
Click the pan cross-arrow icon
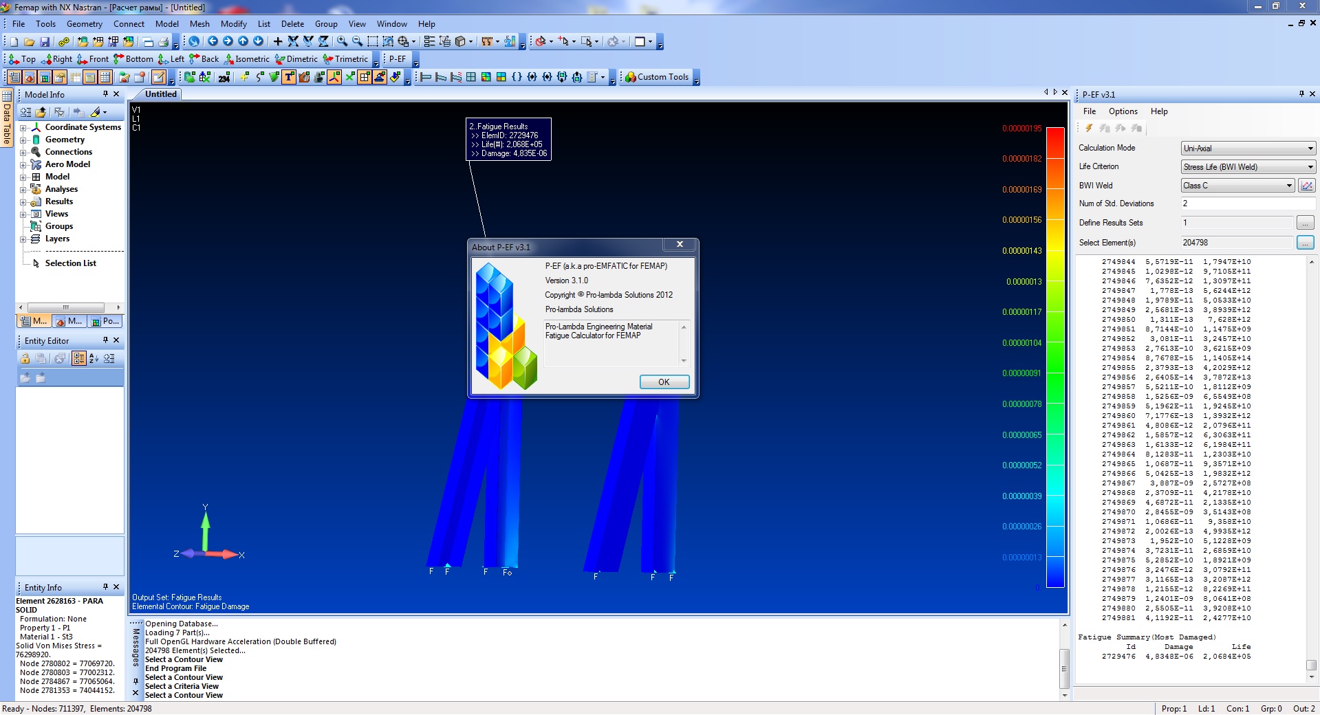click(278, 41)
